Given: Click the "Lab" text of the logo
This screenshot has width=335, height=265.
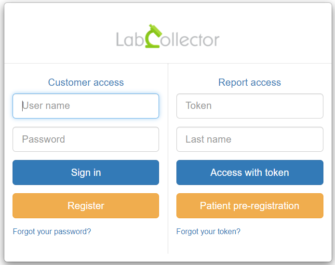Looking at the screenshot, I should coord(130,40).
